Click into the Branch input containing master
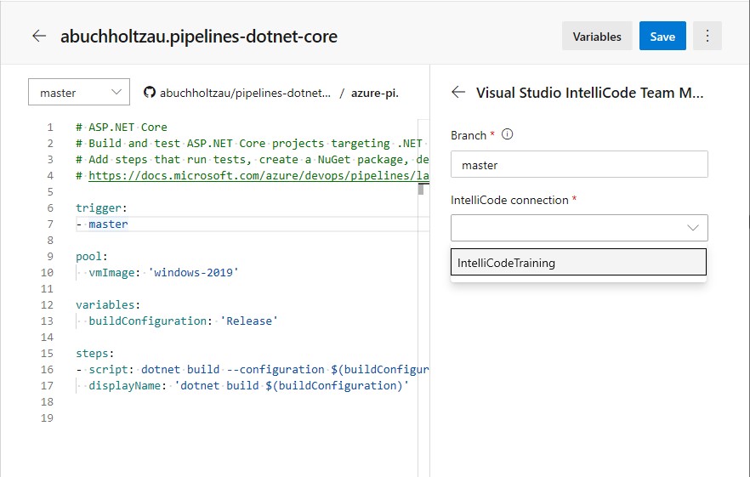The width and height of the screenshot is (750, 477). tap(579, 165)
